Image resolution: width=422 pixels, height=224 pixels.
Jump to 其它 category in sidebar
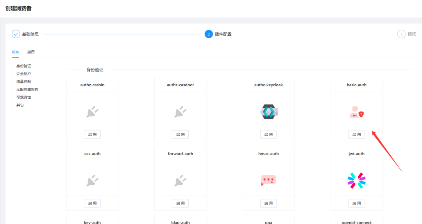(20, 105)
